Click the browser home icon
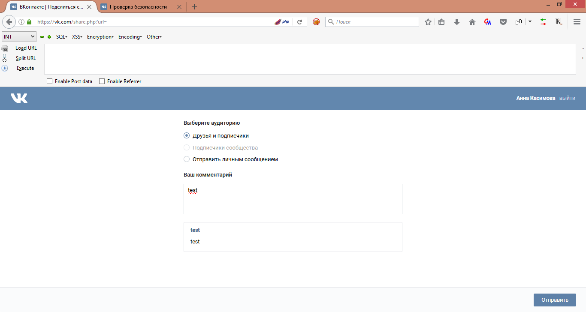The width and height of the screenshot is (586, 312). tap(472, 22)
